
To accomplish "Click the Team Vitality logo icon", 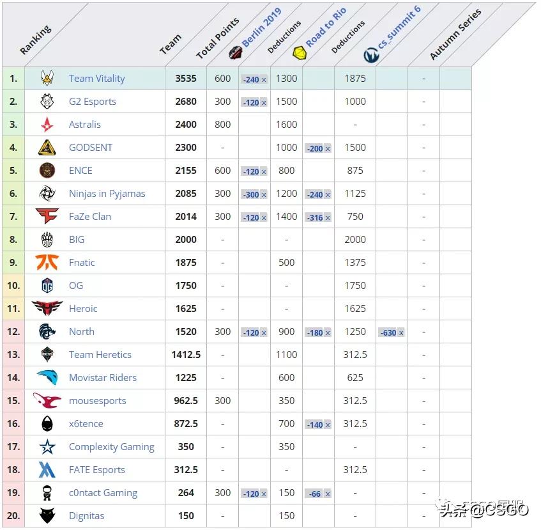I will pos(47,79).
